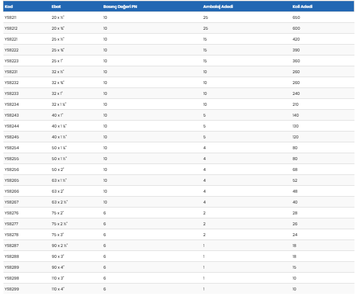Select the YS8245 row code
Viewport: 355px width, 295px height.
[11, 137]
